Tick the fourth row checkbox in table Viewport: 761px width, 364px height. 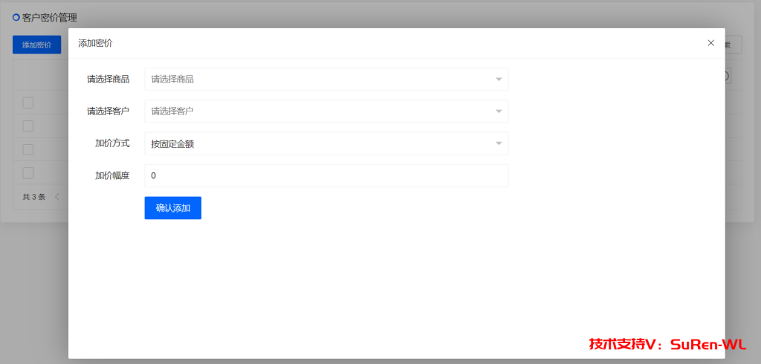point(27,173)
